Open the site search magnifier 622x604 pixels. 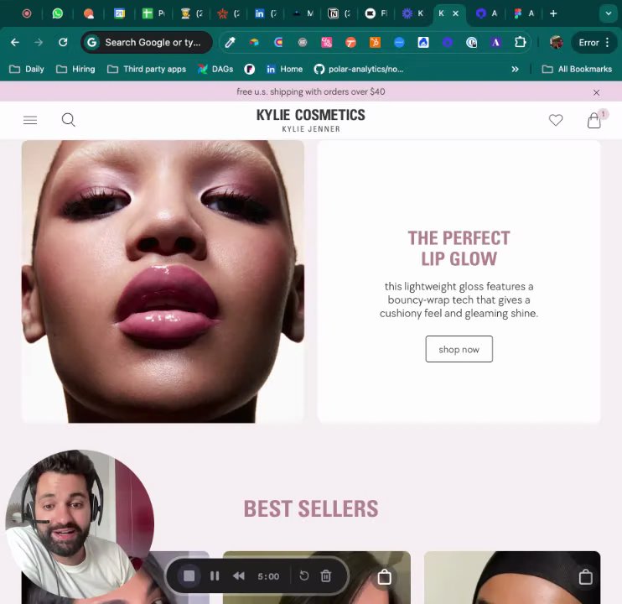[68, 120]
